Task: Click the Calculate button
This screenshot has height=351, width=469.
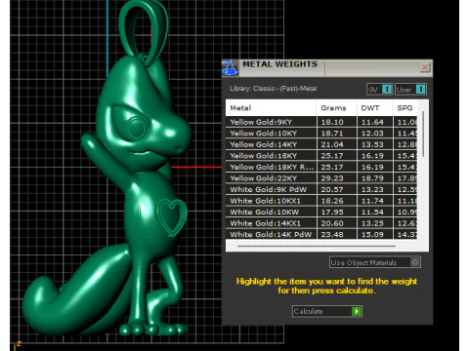Action: tap(327, 311)
